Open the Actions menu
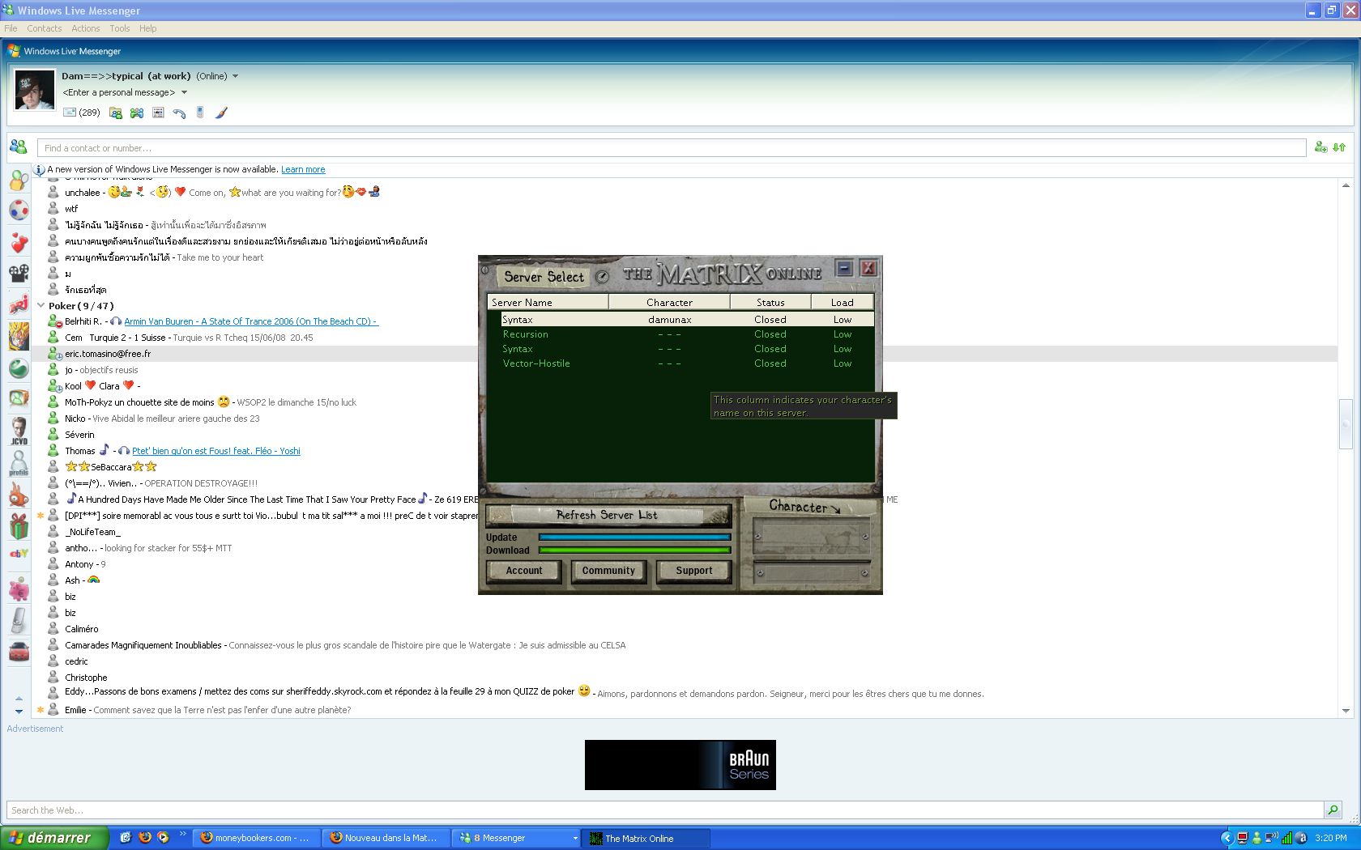1361x850 pixels. (85, 28)
